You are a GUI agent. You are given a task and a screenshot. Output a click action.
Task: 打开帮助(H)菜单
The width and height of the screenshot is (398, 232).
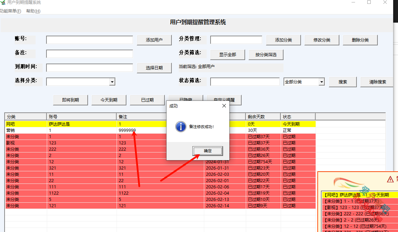(x=33, y=11)
